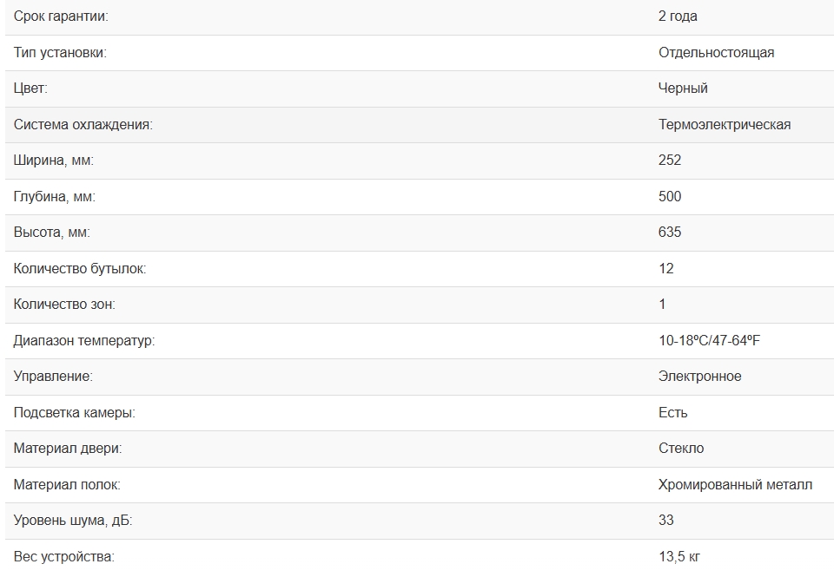Select the 'Черный' color value
The width and height of the screenshot is (834, 577).
(683, 89)
